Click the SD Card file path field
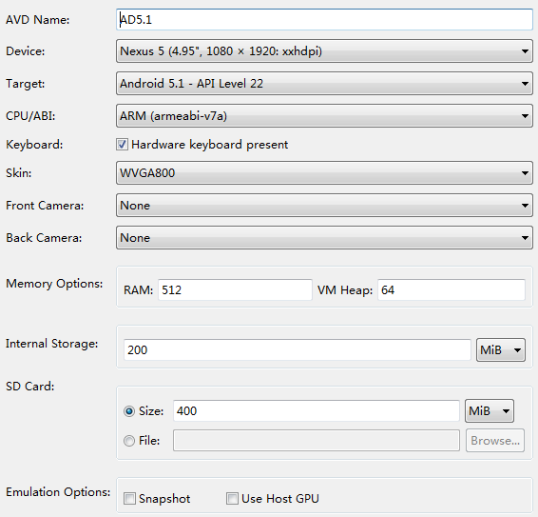 317,440
